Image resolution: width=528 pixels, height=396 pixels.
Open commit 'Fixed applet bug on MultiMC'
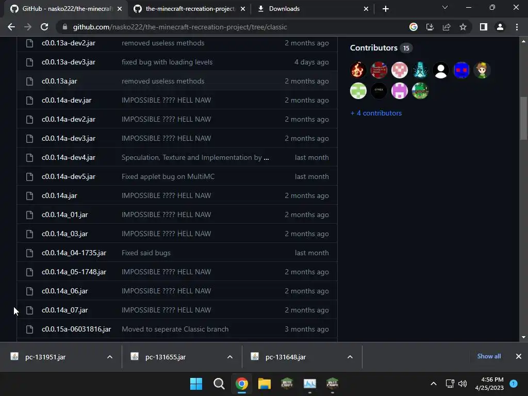coord(168,177)
